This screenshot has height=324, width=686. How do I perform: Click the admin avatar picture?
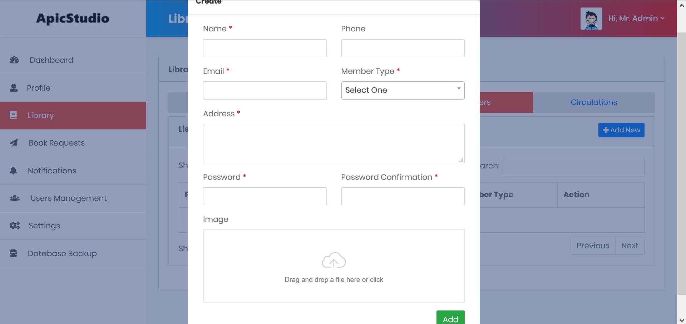(591, 19)
